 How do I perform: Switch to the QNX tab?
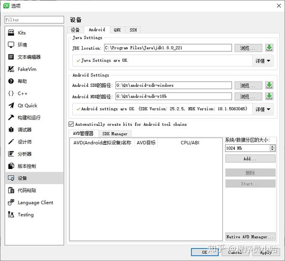(x=117, y=30)
